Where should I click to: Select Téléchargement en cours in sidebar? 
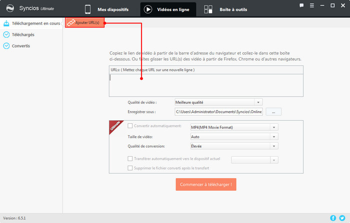(x=31, y=23)
